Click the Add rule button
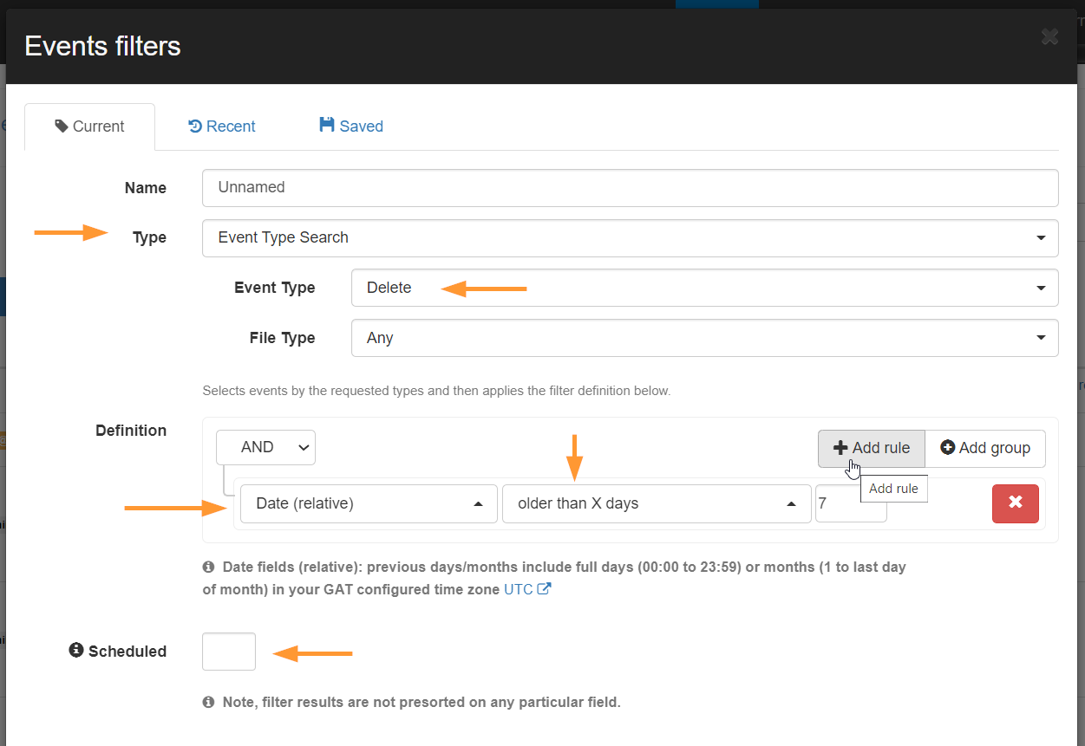 [x=871, y=448]
